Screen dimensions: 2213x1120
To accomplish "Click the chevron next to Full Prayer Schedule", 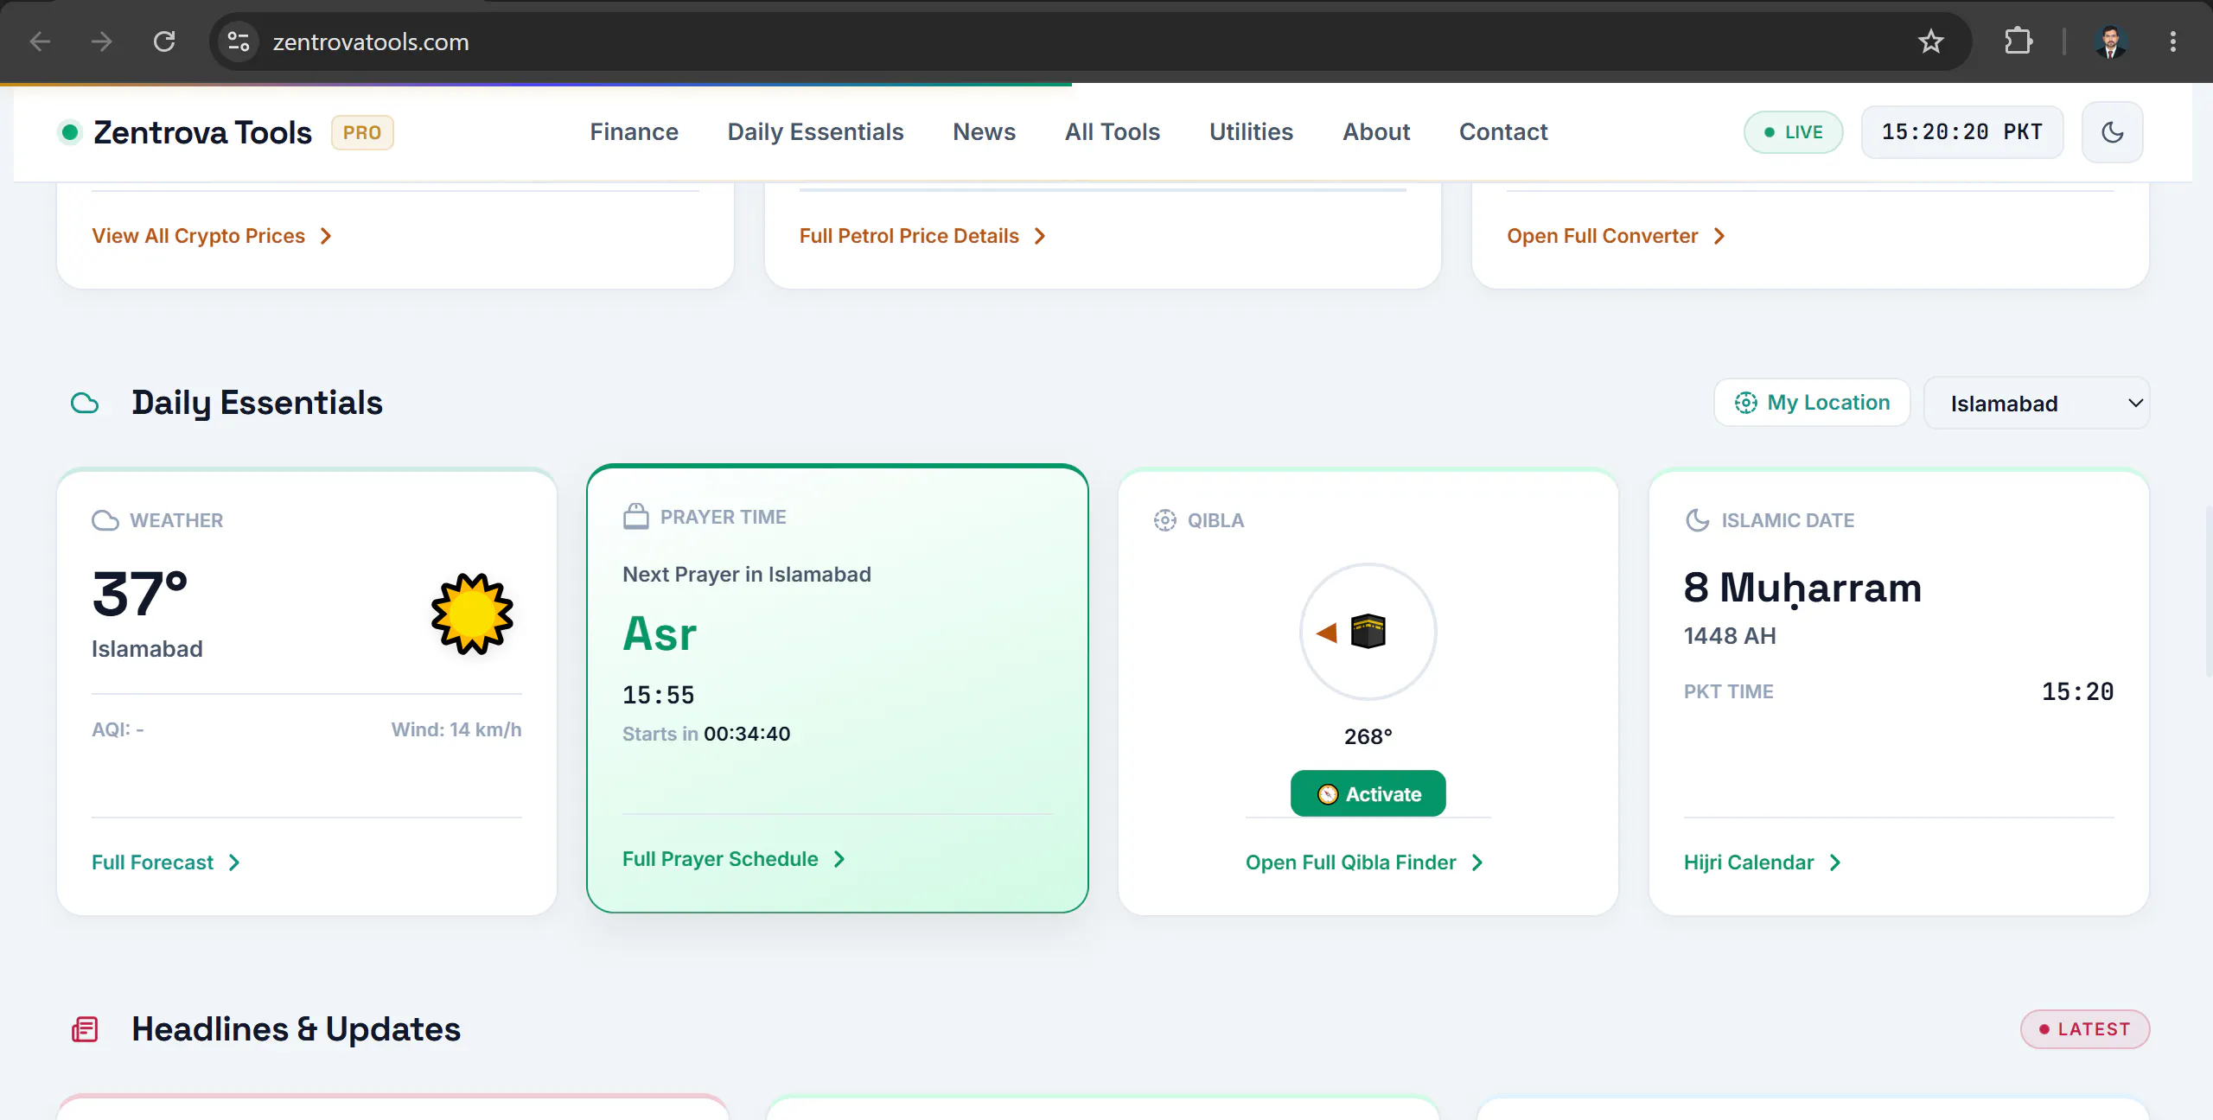I will click(839, 859).
